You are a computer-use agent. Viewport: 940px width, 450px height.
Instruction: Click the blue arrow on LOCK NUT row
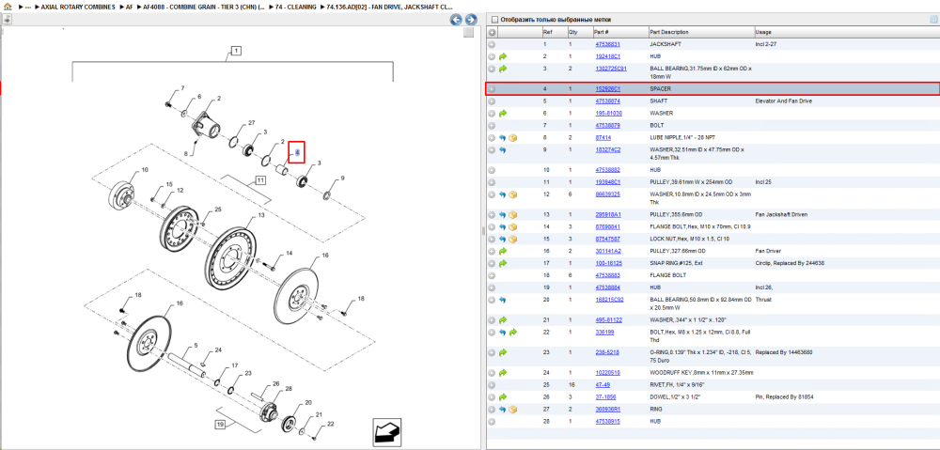click(503, 239)
